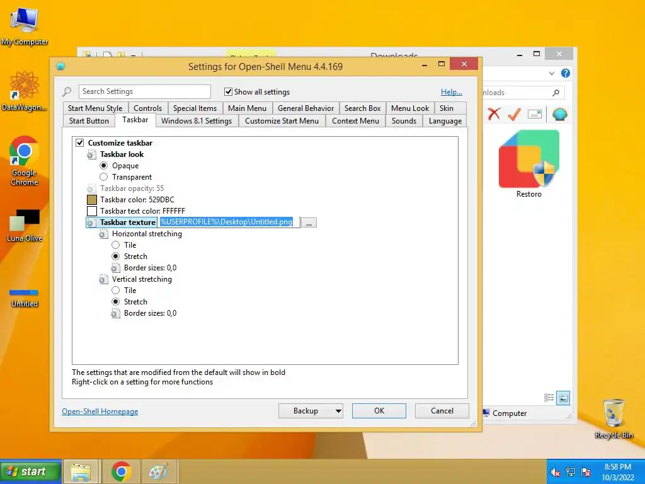
Task: Click the blue help icon in Downloads window
Action: pyautogui.click(x=566, y=73)
